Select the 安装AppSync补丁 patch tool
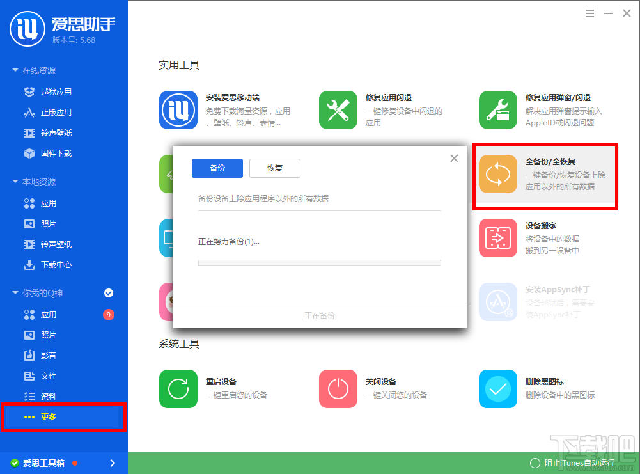Viewport: 640px width, 474px height. (x=498, y=302)
